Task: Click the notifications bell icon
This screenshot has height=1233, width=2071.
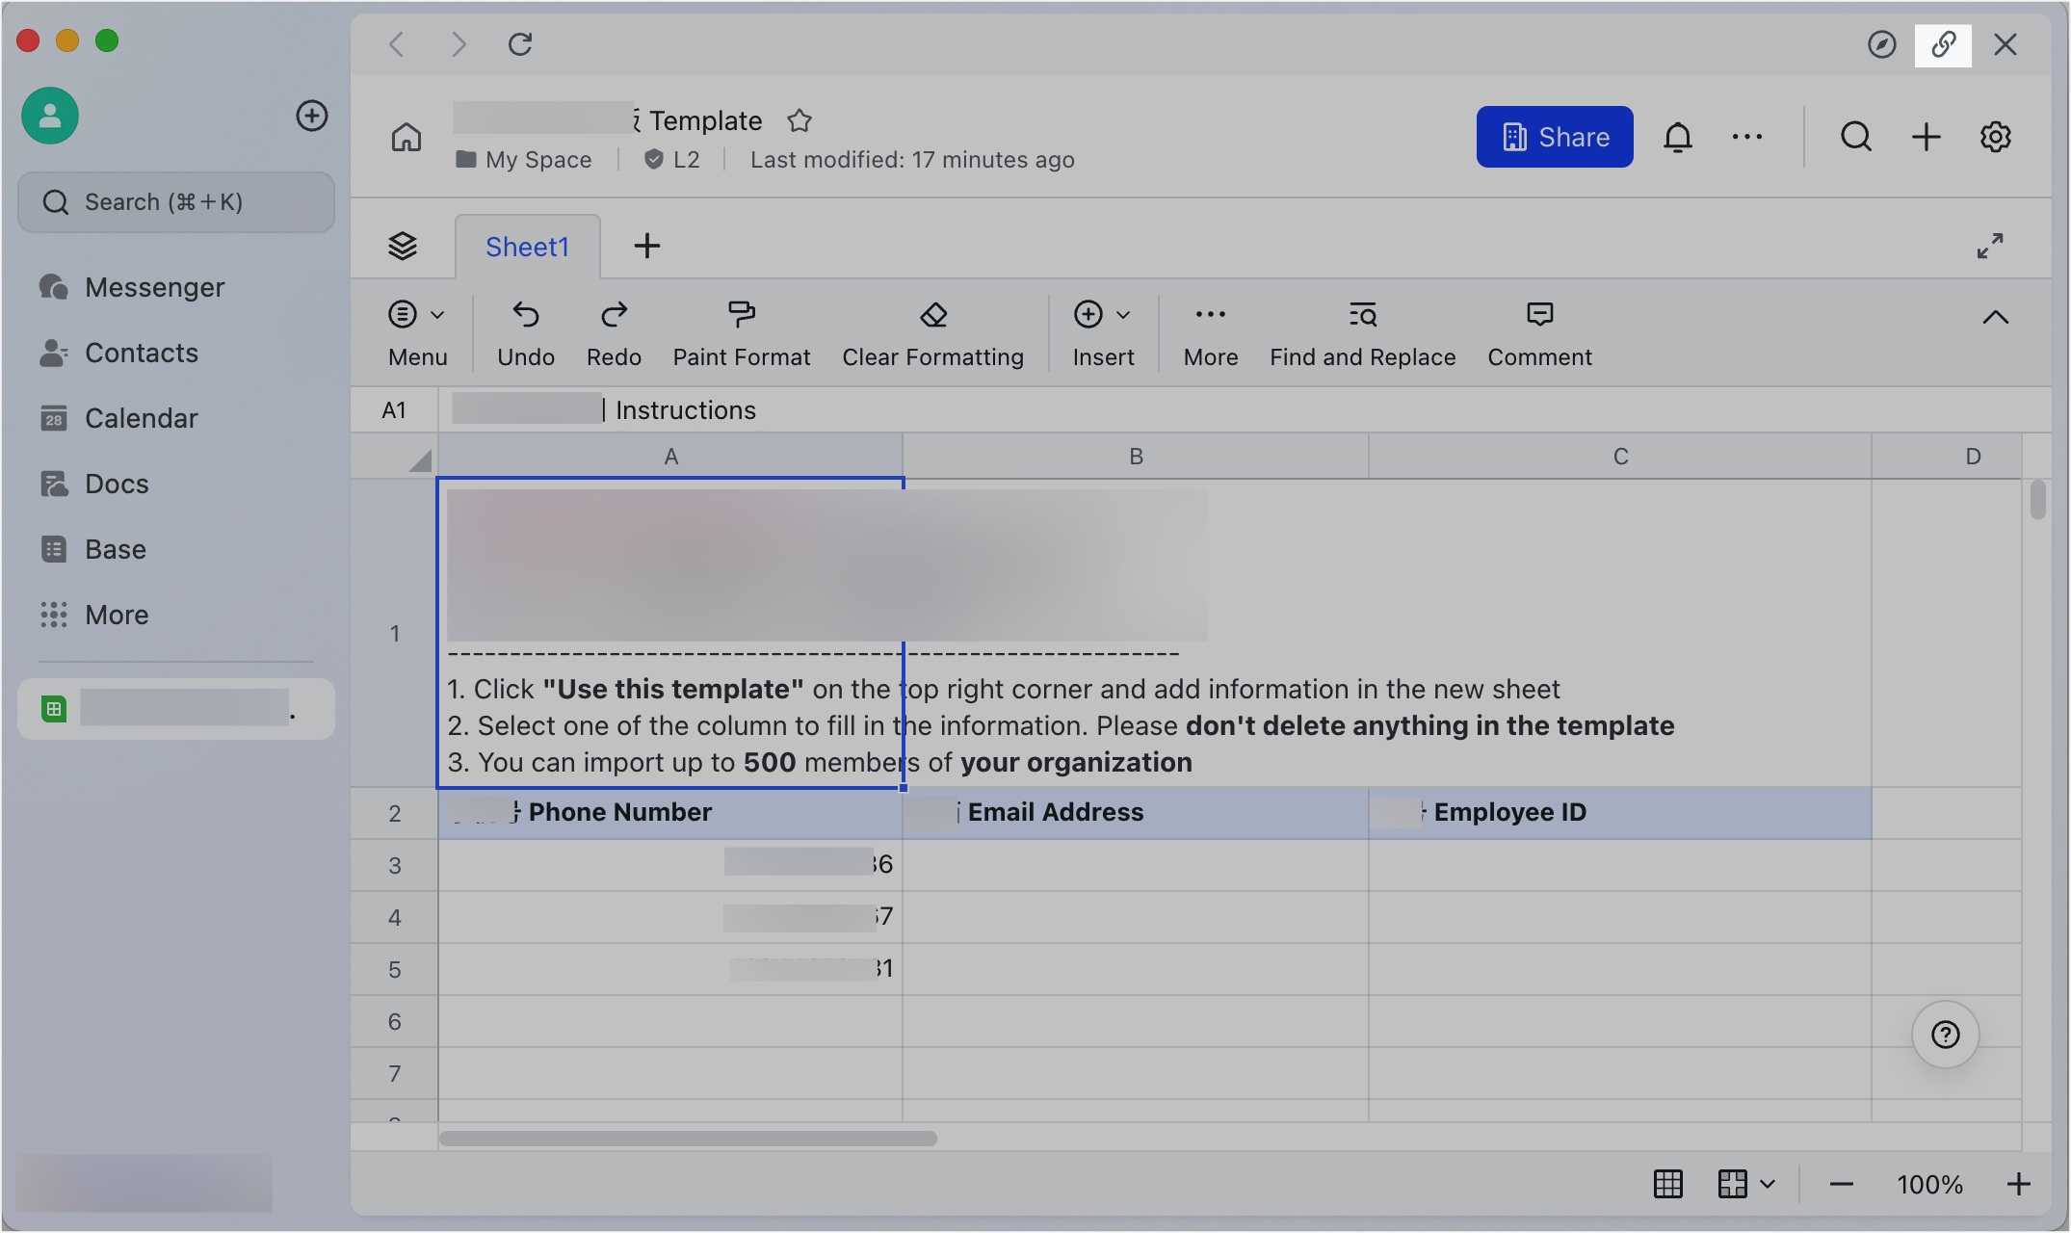Action: pyautogui.click(x=1677, y=137)
